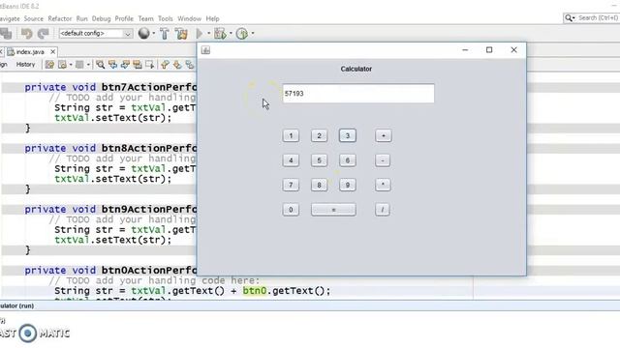Click Find Selection magnifier in editor toolbar
620x348 pixels.
pyautogui.click(x=101, y=65)
